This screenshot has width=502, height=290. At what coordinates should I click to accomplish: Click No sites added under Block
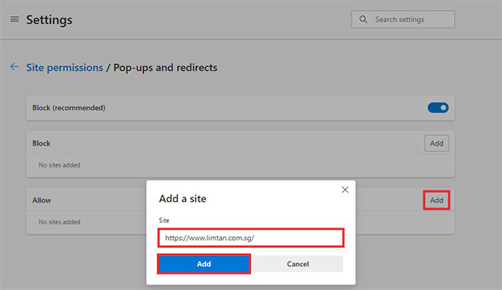59,165
